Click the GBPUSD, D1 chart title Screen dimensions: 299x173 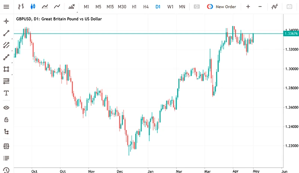click(59, 19)
